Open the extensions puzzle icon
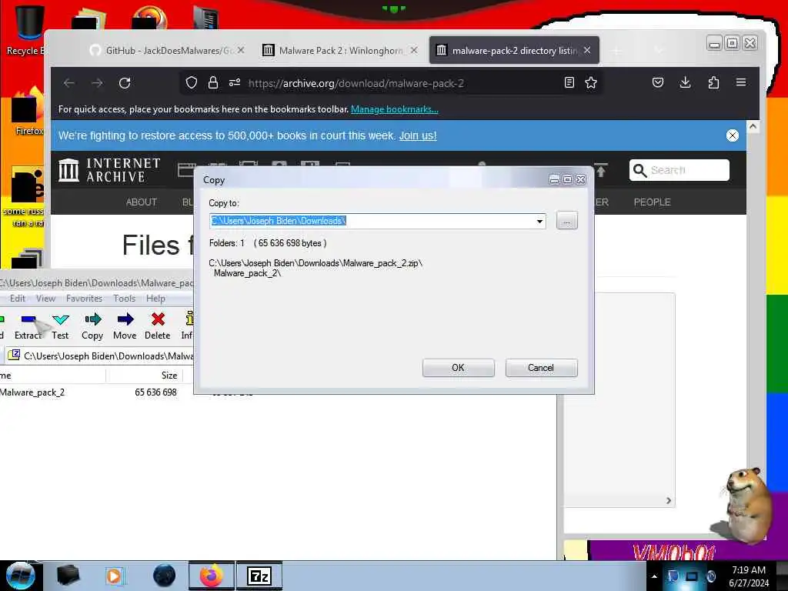Screen dimensions: 788x591 tap(713, 82)
